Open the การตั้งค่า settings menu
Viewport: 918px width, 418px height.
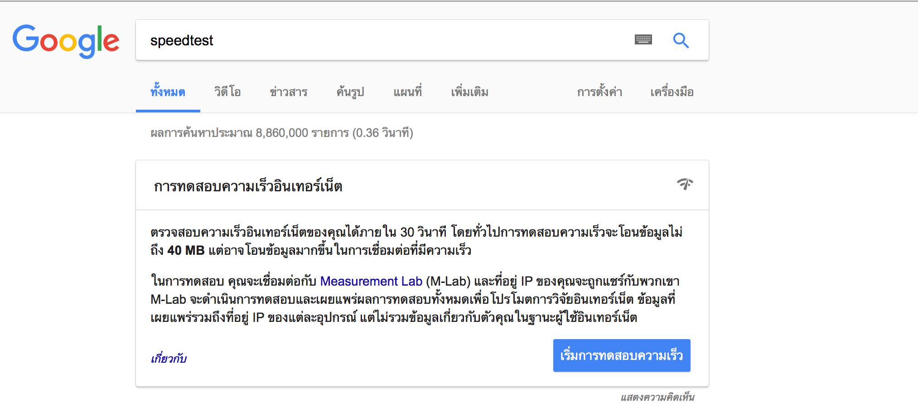599,92
